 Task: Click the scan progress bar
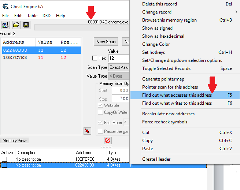point(82,27)
